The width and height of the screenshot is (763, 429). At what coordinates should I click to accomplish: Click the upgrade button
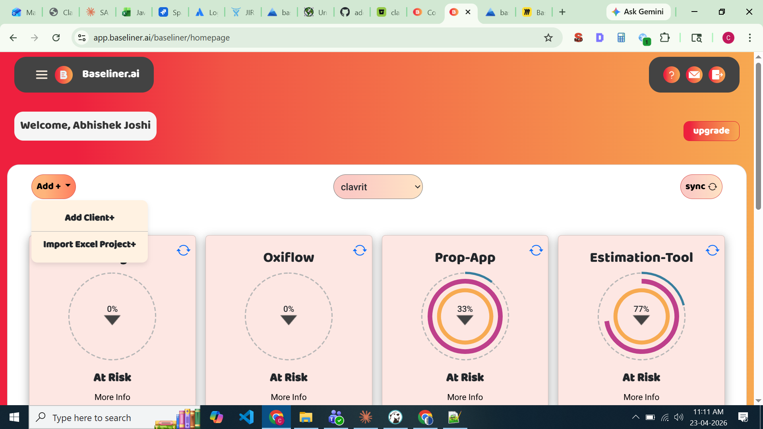pos(711,131)
